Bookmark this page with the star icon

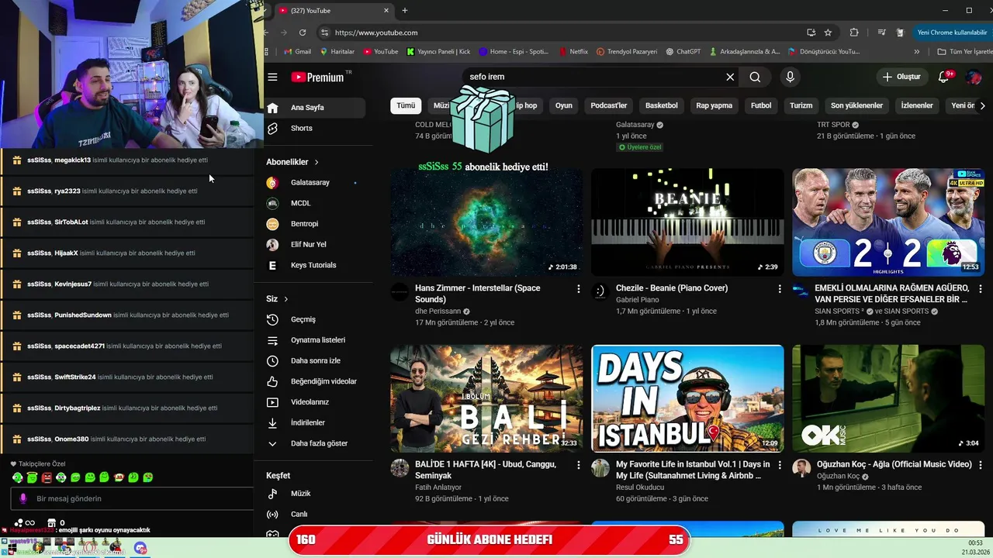point(828,33)
